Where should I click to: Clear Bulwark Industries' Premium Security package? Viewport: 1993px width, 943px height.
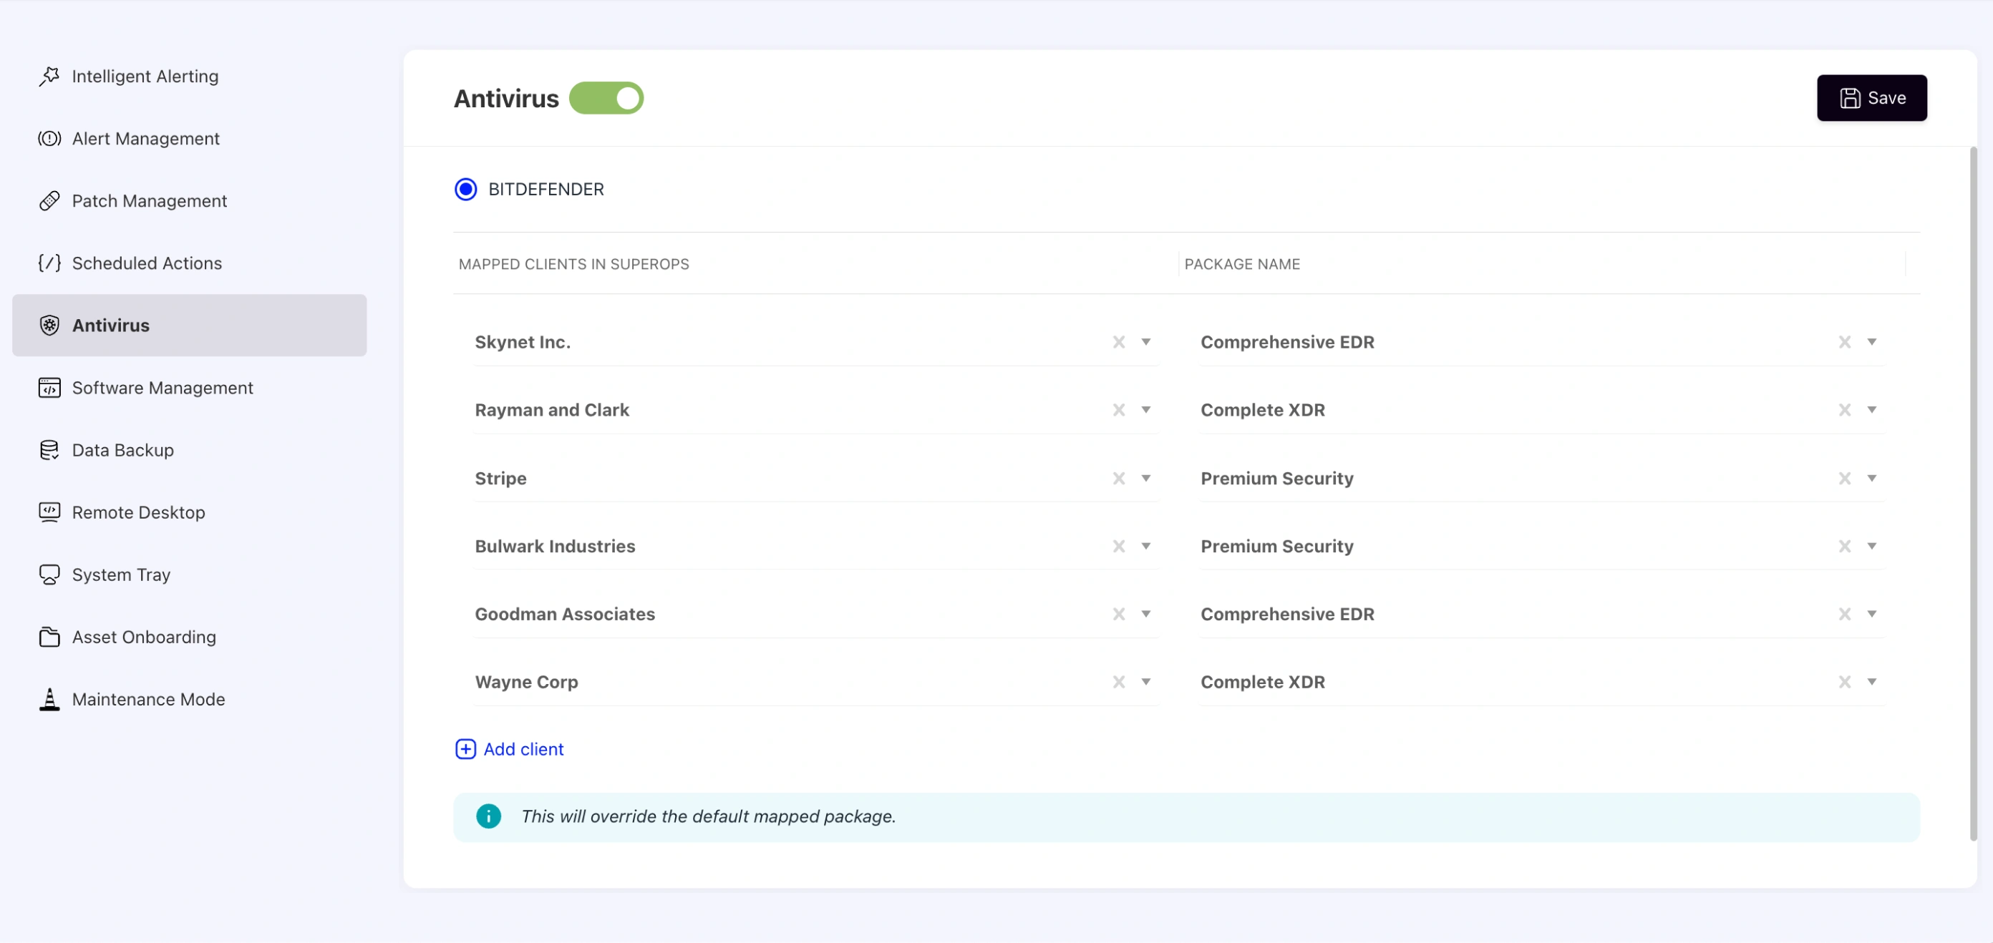[1844, 547]
